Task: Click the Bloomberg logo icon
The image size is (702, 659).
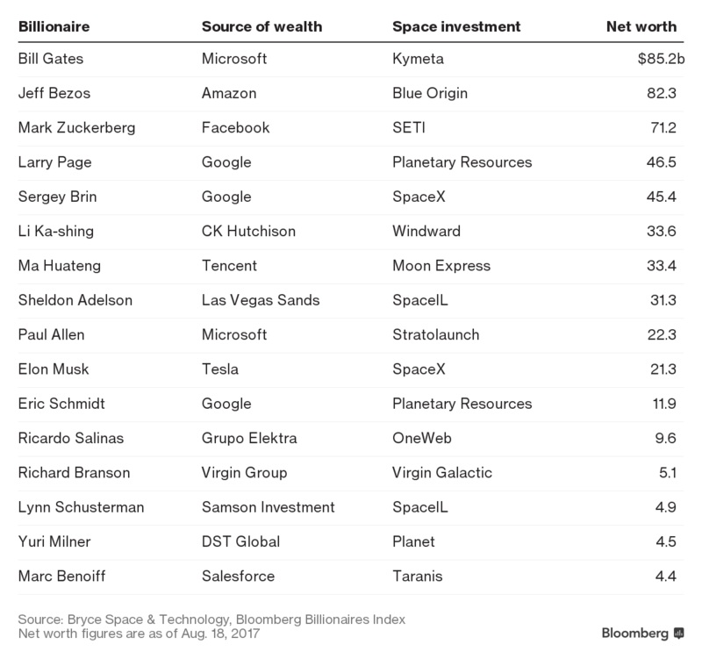Action: click(678, 634)
